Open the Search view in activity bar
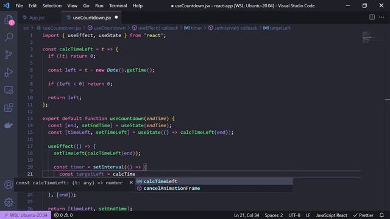Viewport: 390px width, 219px height. [9, 37]
